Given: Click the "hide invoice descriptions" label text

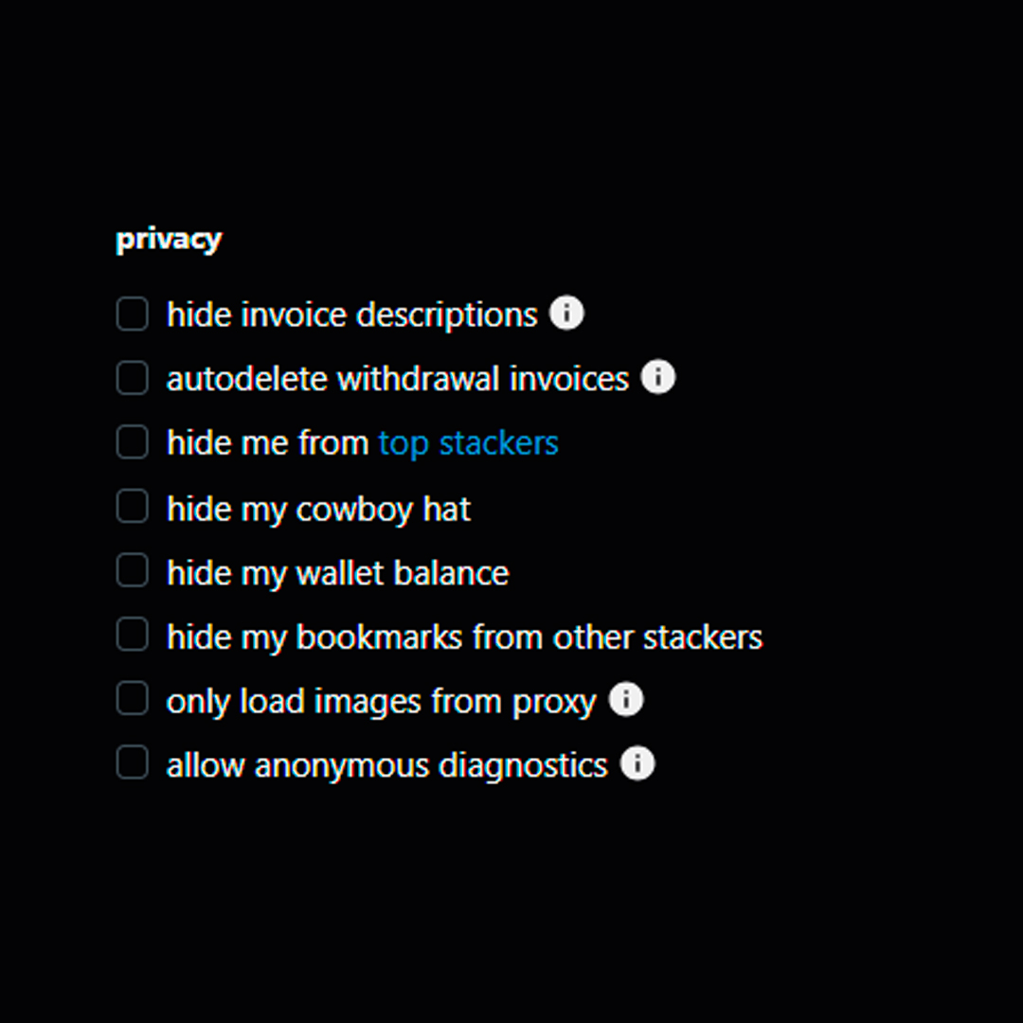Looking at the screenshot, I should (351, 314).
